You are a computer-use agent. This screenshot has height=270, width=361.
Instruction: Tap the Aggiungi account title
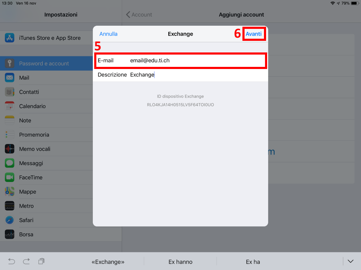241,15
